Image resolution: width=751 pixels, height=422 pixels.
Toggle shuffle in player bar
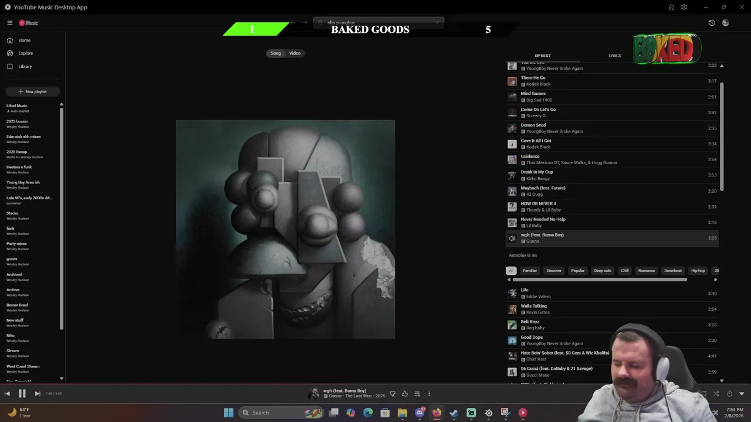click(x=716, y=394)
